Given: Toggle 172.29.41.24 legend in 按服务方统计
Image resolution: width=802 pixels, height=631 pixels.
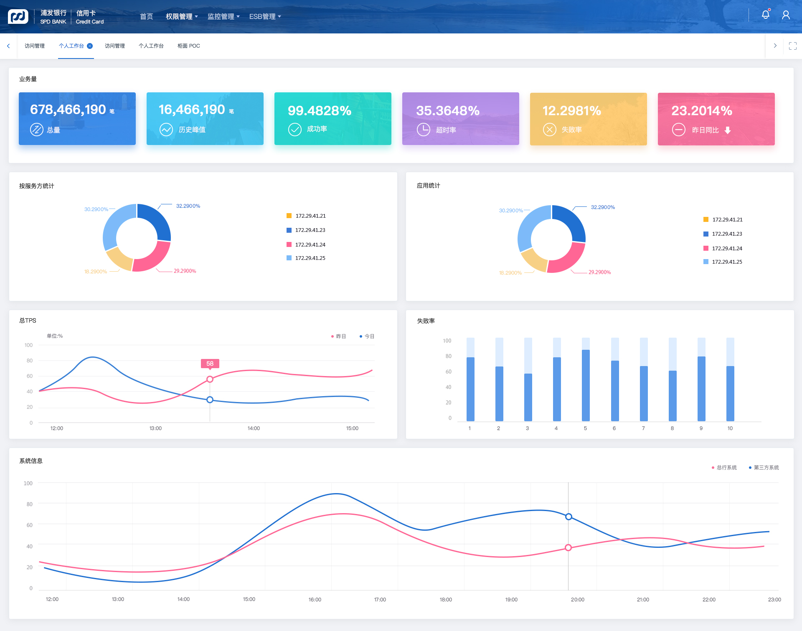Looking at the screenshot, I should pos(306,244).
